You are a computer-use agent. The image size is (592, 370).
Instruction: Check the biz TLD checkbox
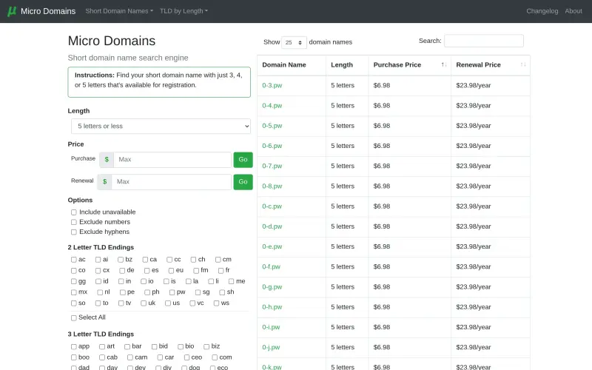206,346
